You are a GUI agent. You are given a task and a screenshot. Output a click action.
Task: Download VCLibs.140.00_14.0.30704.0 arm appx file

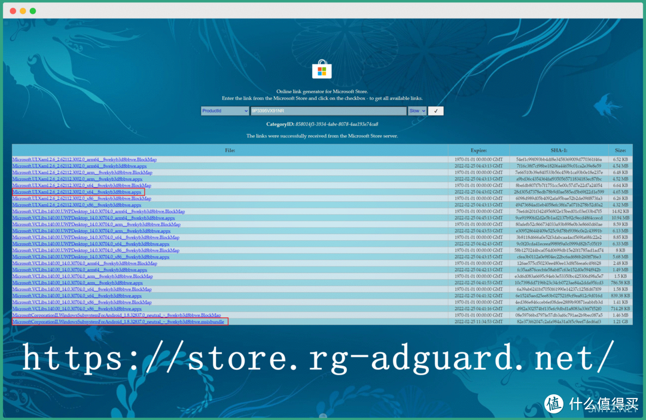[x=78, y=283]
